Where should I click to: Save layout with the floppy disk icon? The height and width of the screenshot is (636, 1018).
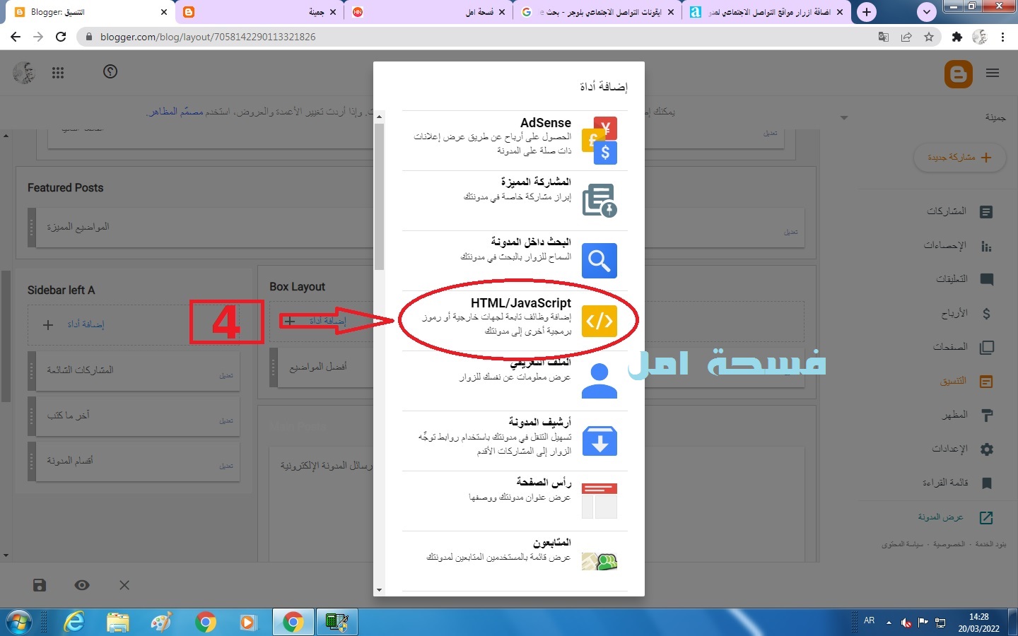(40, 585)
